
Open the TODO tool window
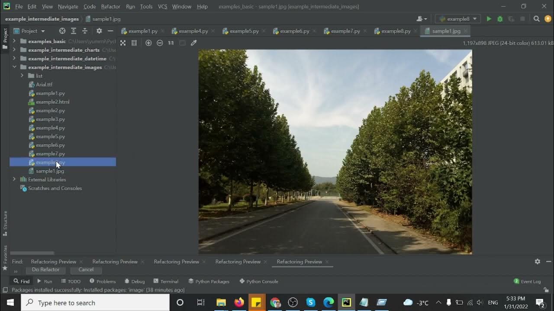point(71,281)
